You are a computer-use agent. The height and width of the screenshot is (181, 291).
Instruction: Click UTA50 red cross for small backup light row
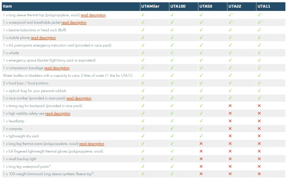click(x=201, y=159)
